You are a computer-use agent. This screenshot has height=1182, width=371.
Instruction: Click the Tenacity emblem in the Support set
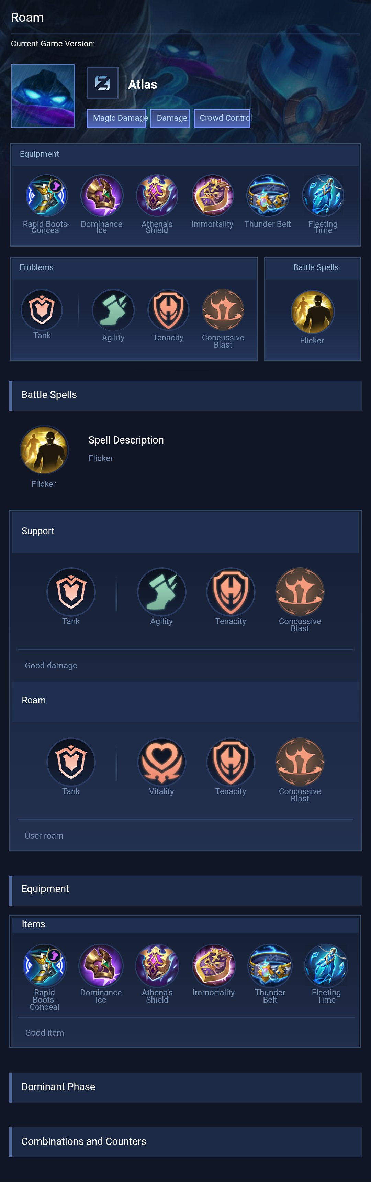(x=231, y=591)
